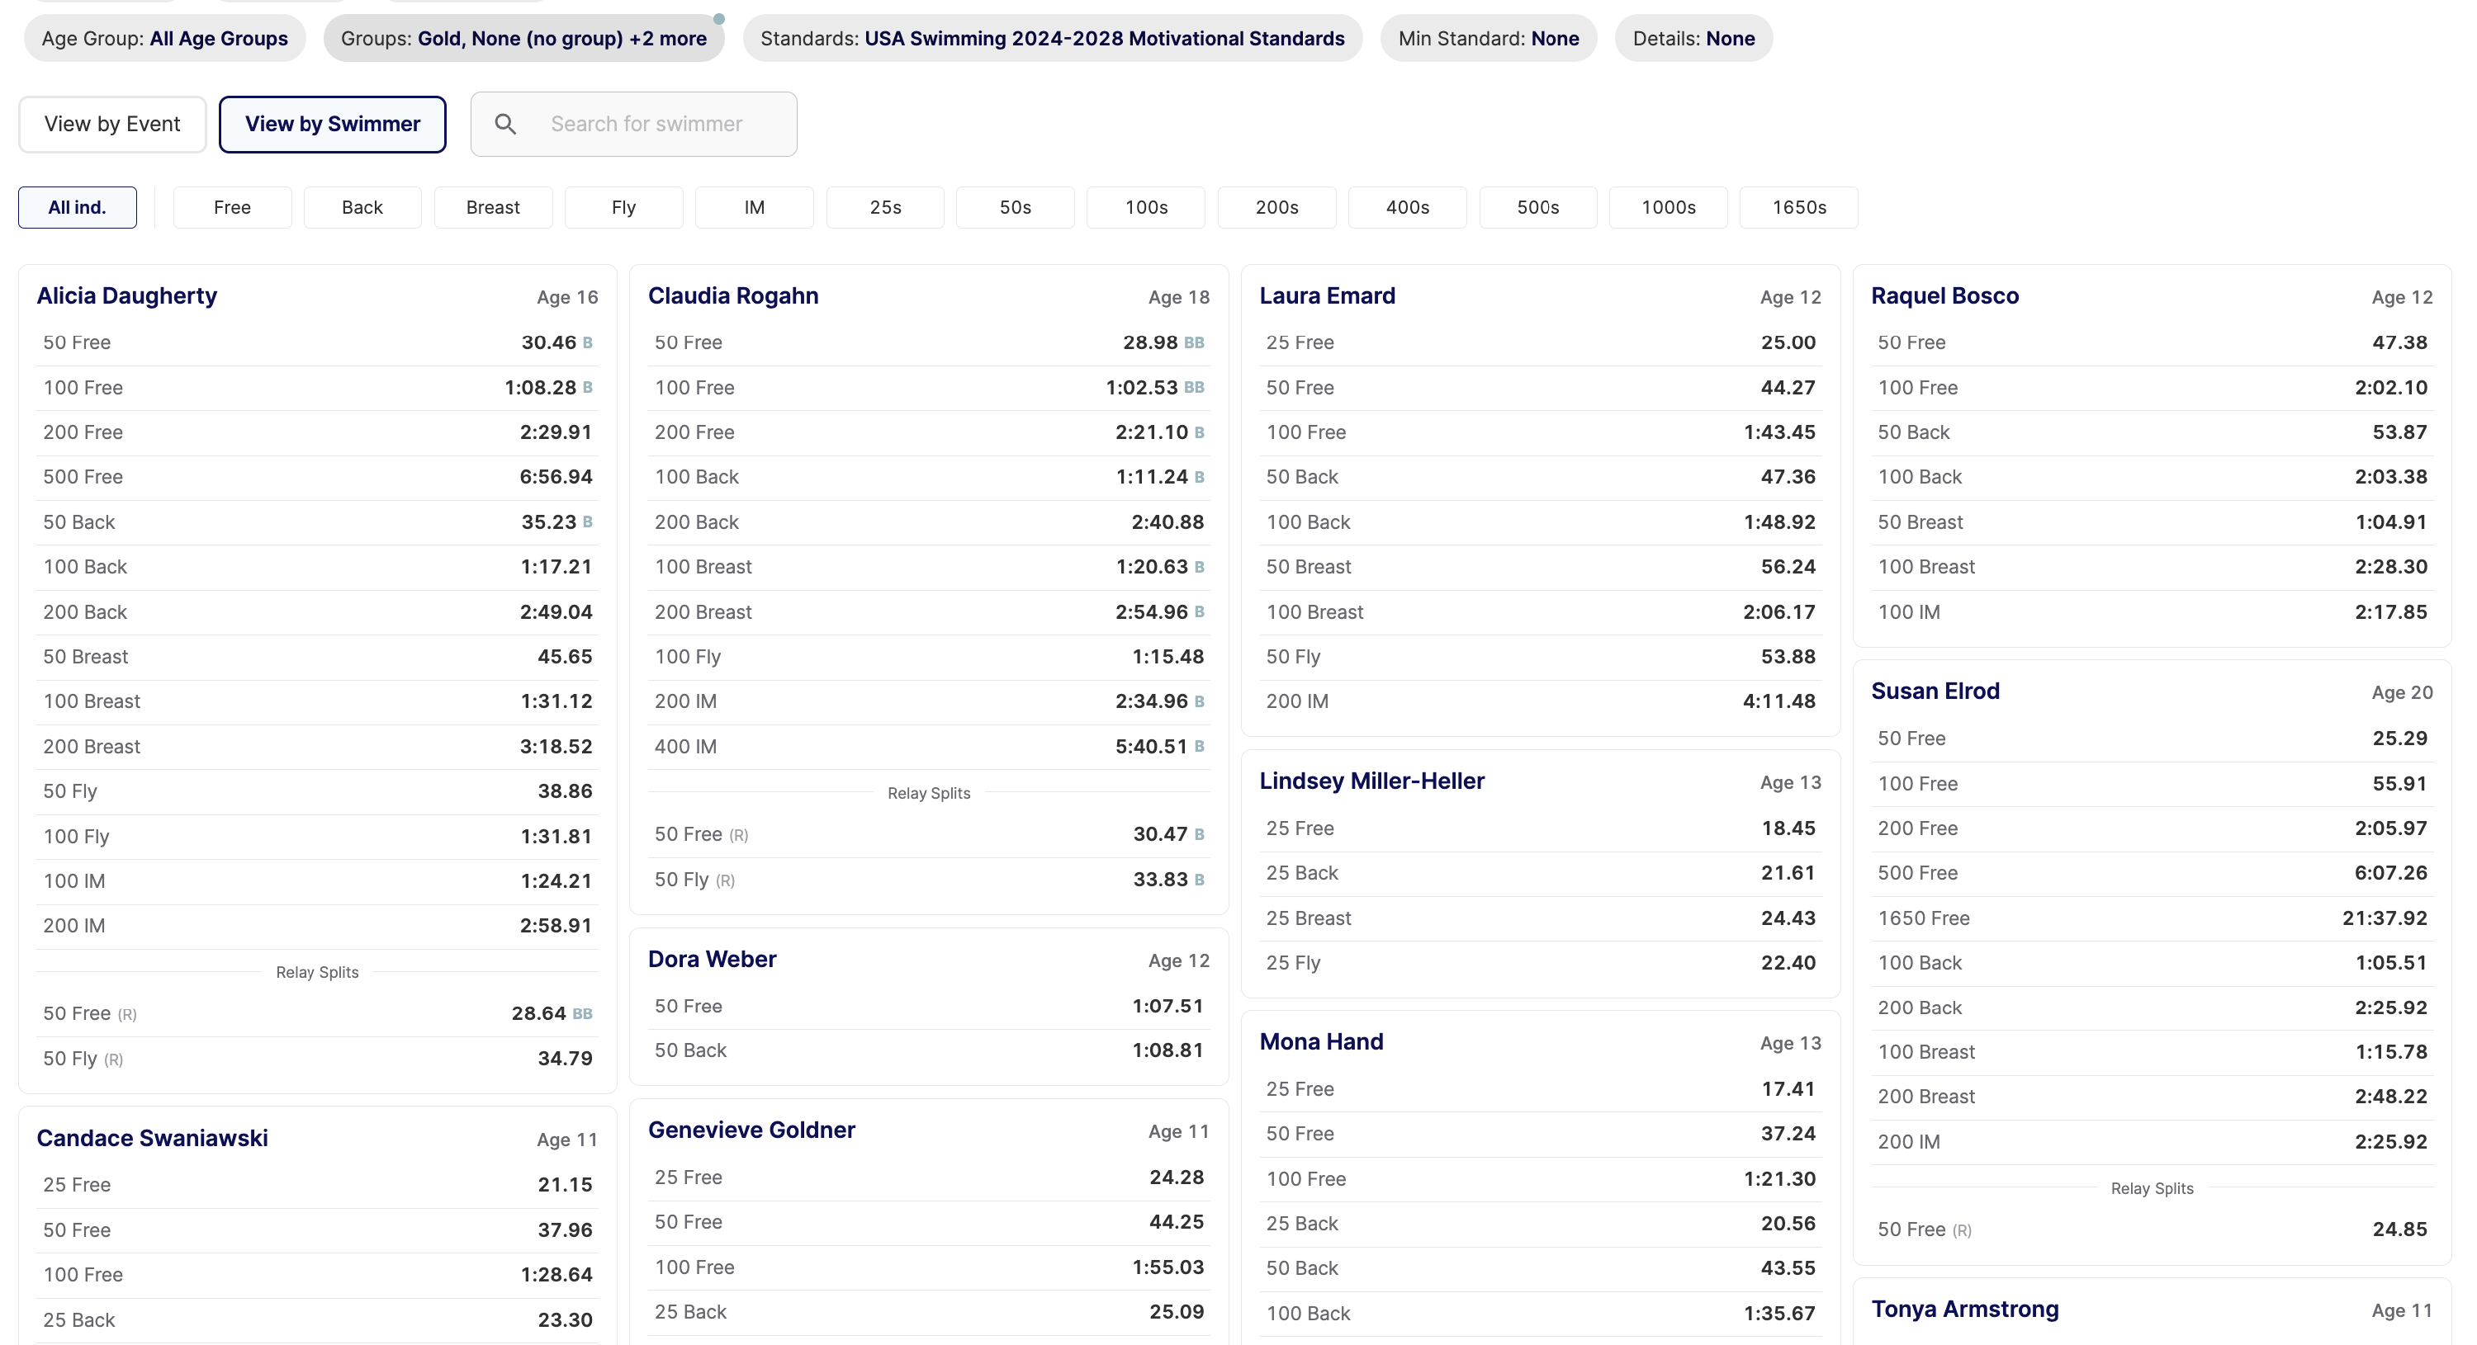Click the BB badge on Claudia's 50 Free

click(1193, 343)
